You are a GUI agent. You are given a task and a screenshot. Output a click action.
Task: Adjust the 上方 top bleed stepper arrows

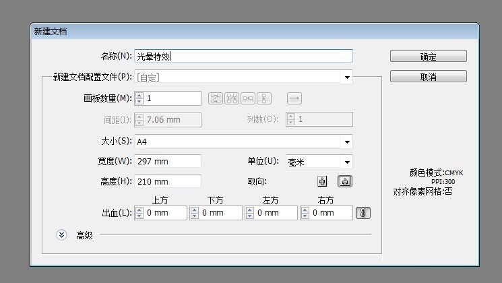coord(139,213)
